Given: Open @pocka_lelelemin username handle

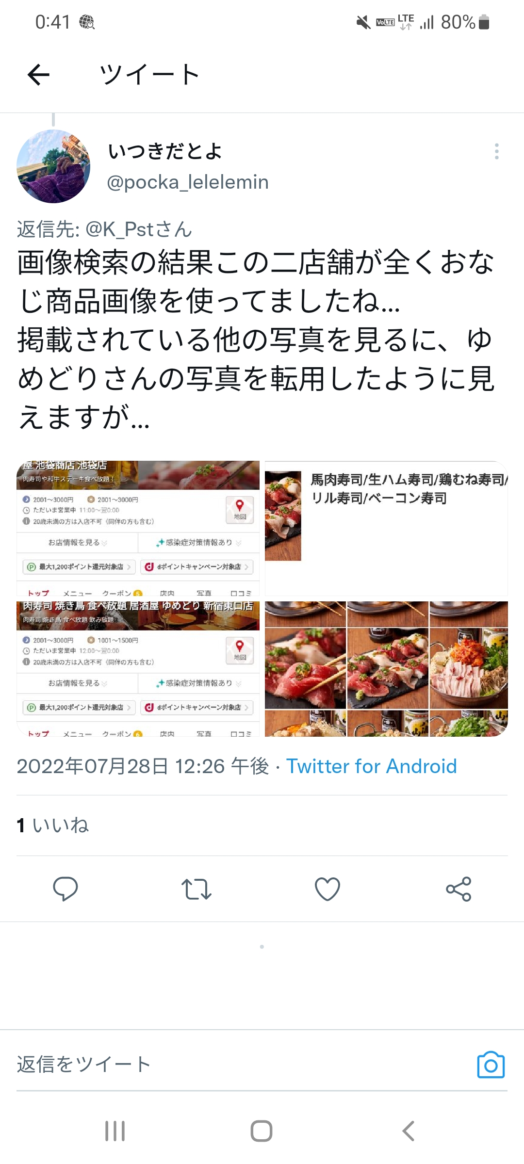Looking at the screenshot, I should point(188,182).
